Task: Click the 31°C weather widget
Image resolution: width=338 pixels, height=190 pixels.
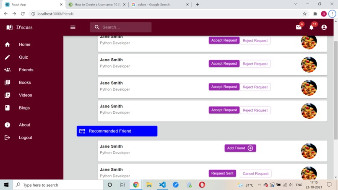Action: coord(245,185)
